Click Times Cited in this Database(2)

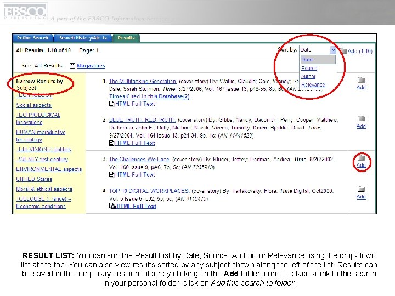pos(149,96)
